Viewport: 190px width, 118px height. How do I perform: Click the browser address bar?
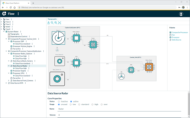(97, 8)
